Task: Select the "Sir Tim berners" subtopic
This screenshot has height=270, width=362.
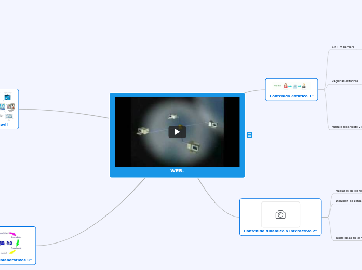Action: point(343,47)
